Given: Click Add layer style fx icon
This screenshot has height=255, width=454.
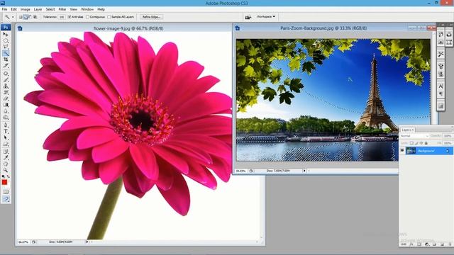Looking at the screenshot, I should click(411, 244).
